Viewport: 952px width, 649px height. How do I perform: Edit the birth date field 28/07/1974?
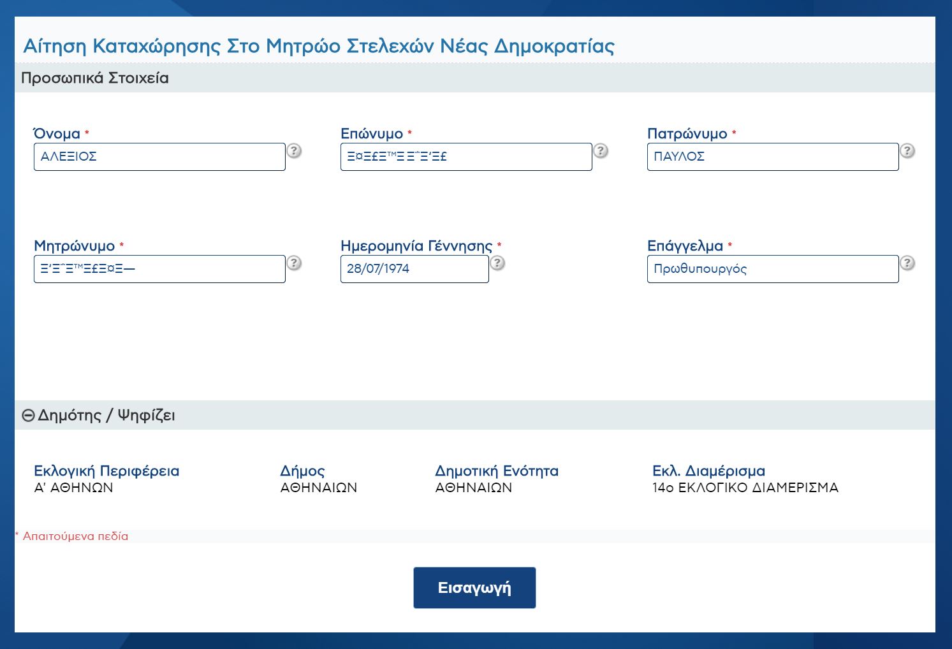[414, 269]
